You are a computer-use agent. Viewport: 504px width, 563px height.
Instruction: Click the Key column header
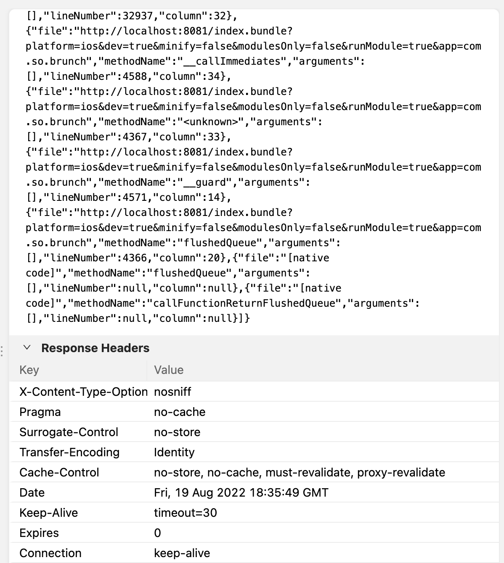pos(29,370)
